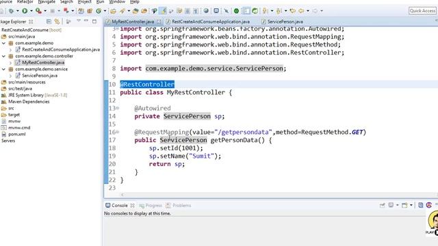The height and width of the screenshot is (246, 438).
Task: Switch to the Progress view tab
Action: (x=151, y=206)
